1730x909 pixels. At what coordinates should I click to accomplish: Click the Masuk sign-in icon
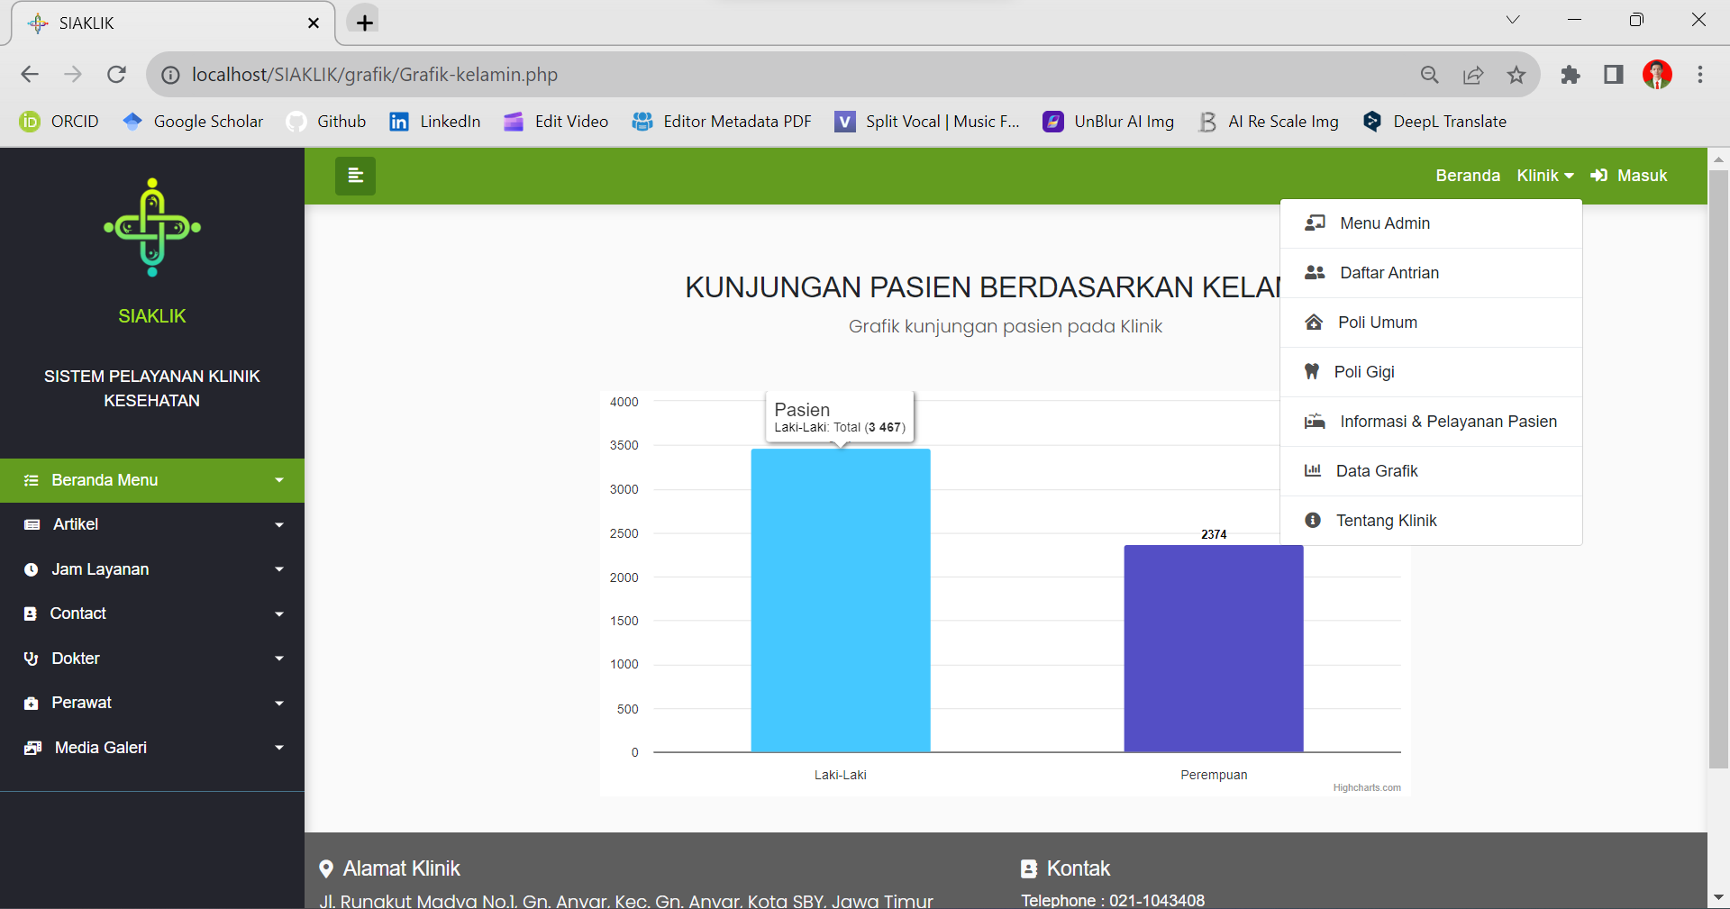tap(1599, 176)
